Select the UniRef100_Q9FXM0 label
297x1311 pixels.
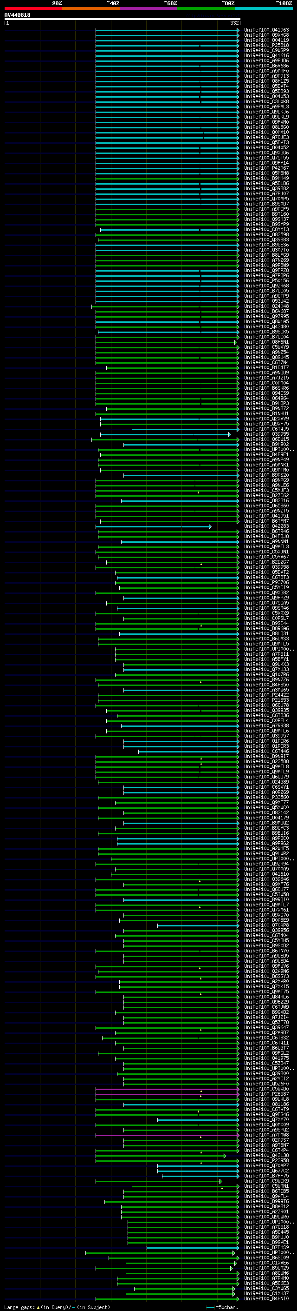click(x=266, y=122)
